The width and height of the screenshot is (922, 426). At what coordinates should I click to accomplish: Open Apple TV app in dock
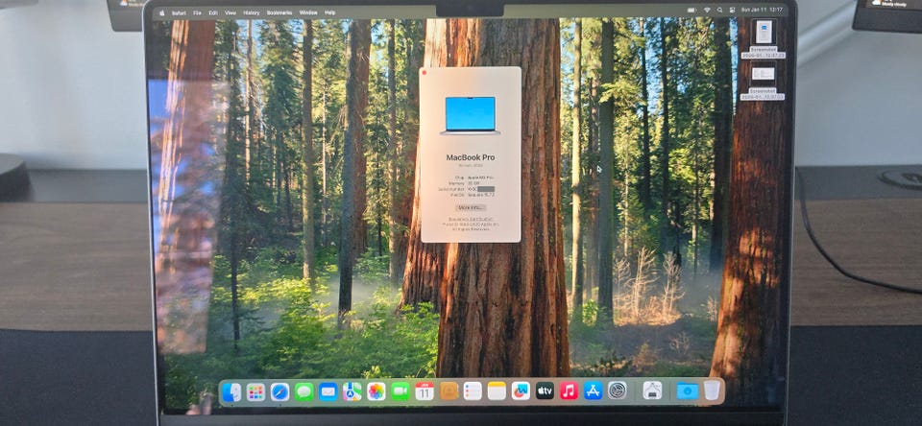pos(545,390)
